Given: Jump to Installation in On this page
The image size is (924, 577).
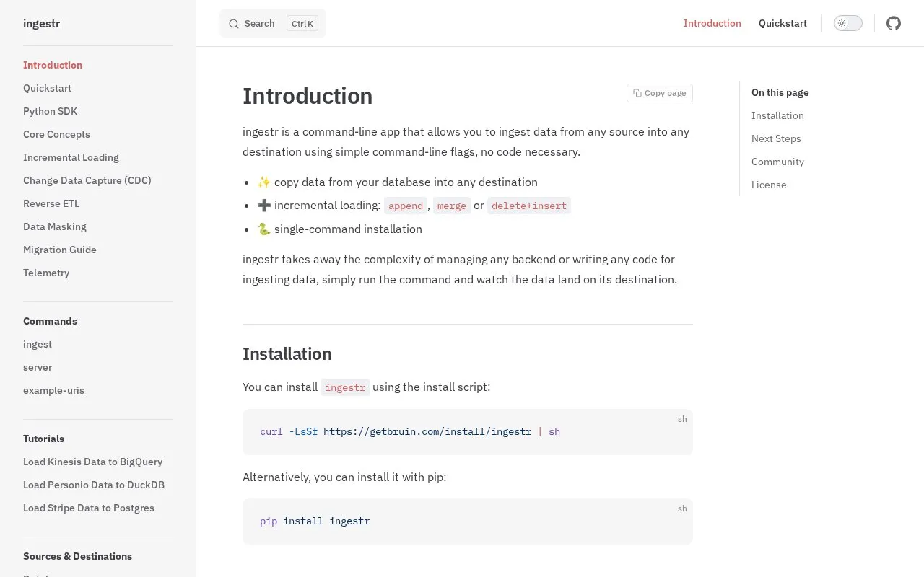Looking at the screenshot, I should pyautogui.click(x=777, y=115).
